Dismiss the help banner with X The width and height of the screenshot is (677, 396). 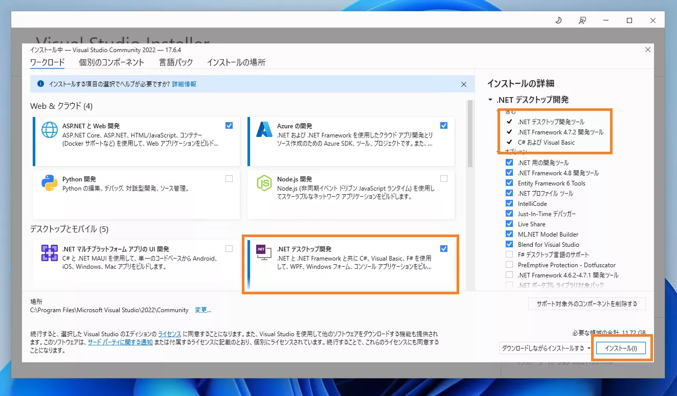pos(464,84)
